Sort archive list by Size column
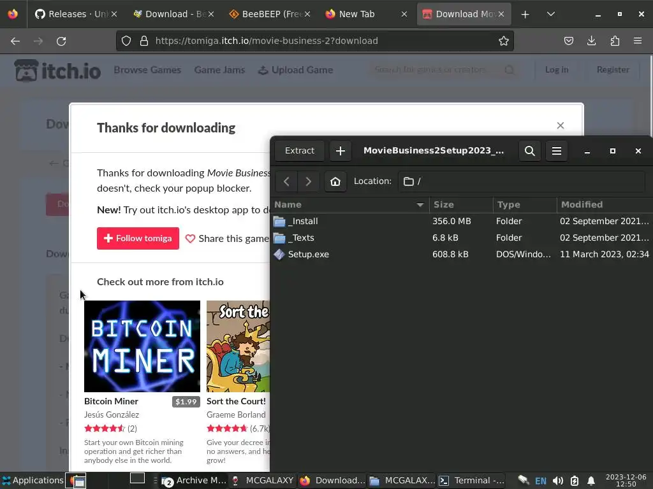This screenshot has height=489, width=653. click(x=461, y=204)
